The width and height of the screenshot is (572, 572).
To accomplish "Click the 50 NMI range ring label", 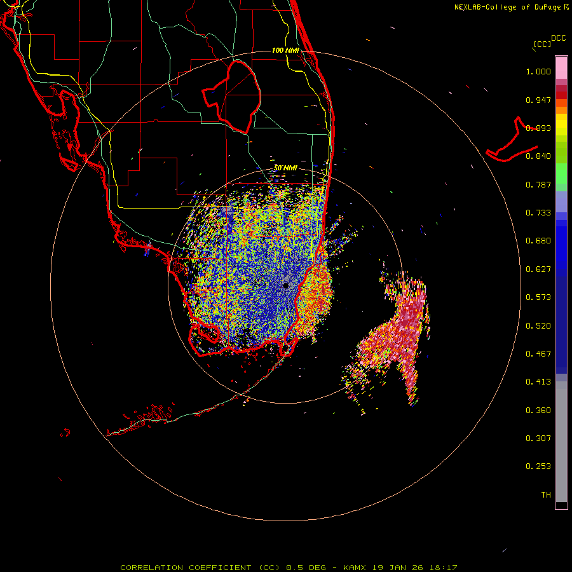I will pos(285,168).
